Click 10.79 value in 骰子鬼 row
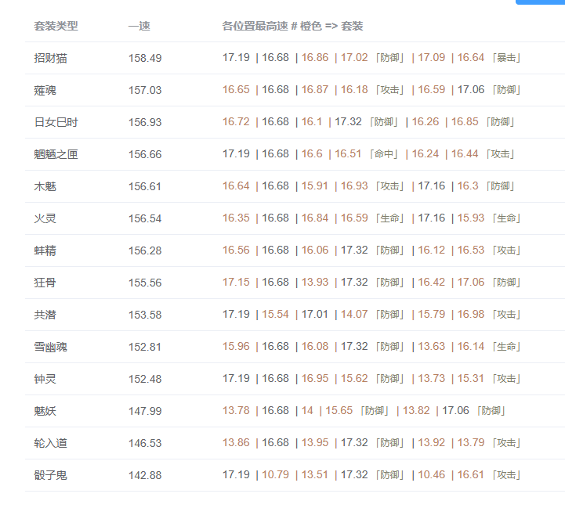Screen dimensions: 565x508 click(x=275, y=474)
